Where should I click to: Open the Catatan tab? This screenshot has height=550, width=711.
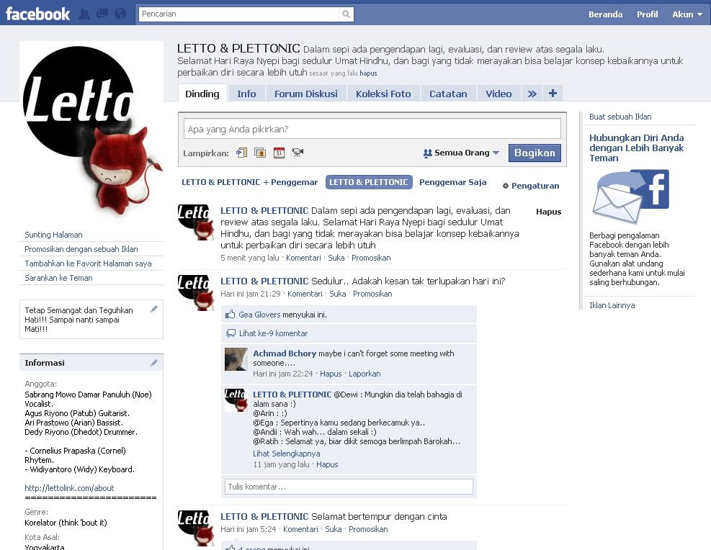(448, 94)
